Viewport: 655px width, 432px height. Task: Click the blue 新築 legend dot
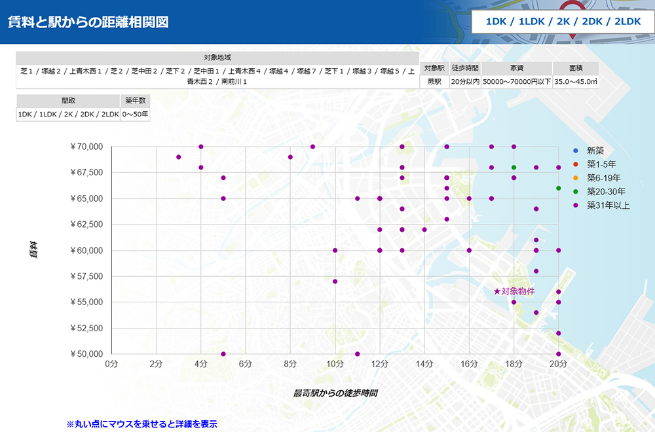pos(576,151)
